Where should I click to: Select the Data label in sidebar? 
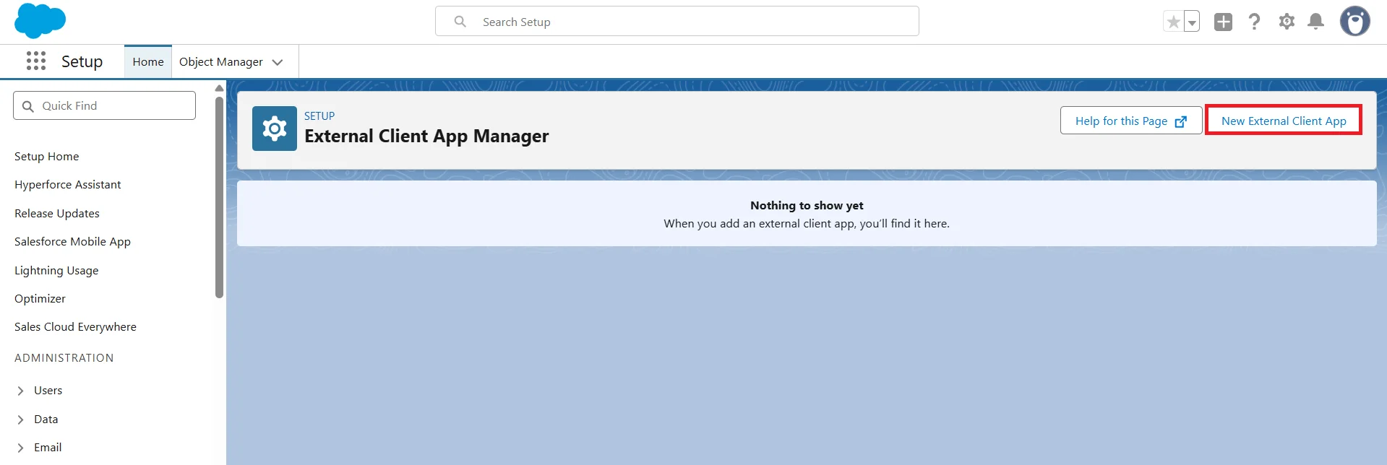pos(46,420)
